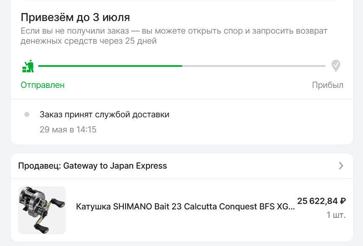Click the ruble sign next to the price
Screen dimensions: 363x246
[343, 201]
